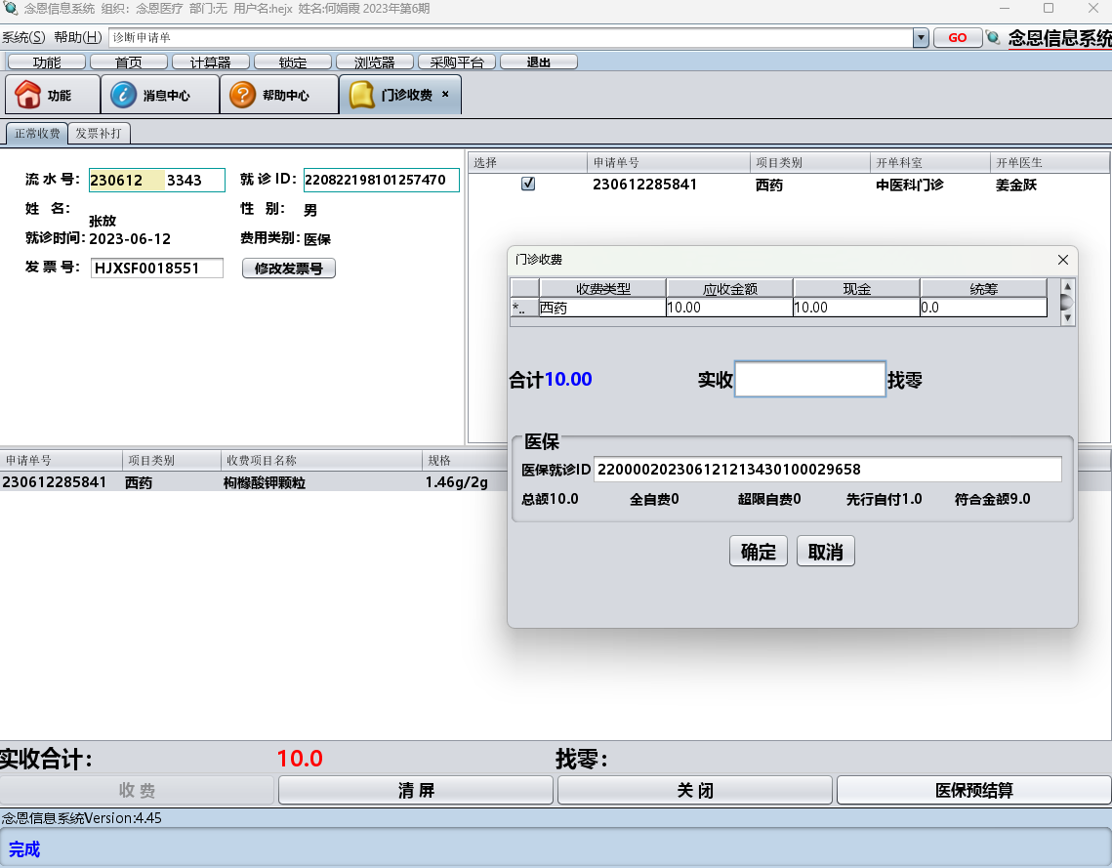The width and height of the screenshot is (1112, 868).
Task: Open the 帮助(H) menu
Action: (78, 38)
